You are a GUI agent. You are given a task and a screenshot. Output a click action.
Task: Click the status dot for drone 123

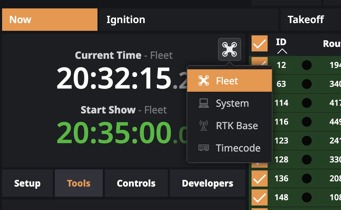click(x=307, y=141)
